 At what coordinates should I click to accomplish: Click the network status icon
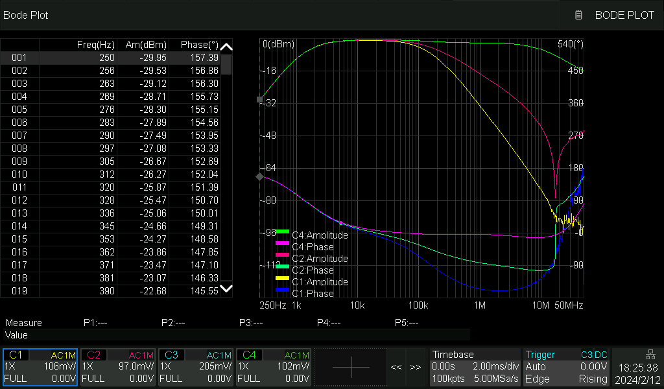pos(650,354)
